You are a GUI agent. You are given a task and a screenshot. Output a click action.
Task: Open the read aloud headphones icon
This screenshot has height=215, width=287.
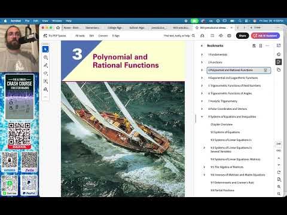coord(202,36)
